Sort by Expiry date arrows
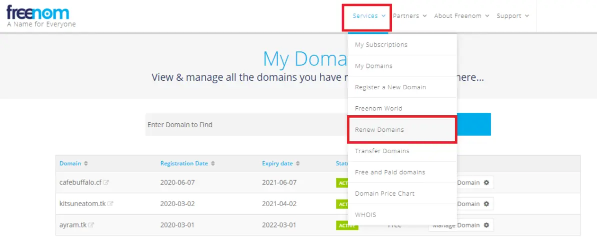 (x=297, y=164)
